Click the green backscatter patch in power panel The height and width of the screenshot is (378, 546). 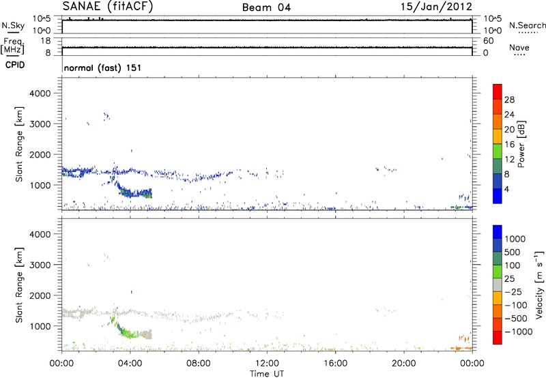(135, 192)
